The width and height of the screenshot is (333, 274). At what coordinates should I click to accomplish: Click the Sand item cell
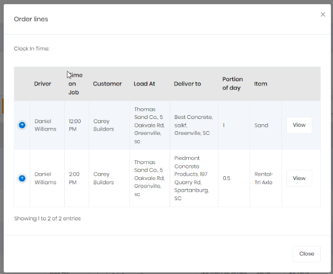click(261, 125)
